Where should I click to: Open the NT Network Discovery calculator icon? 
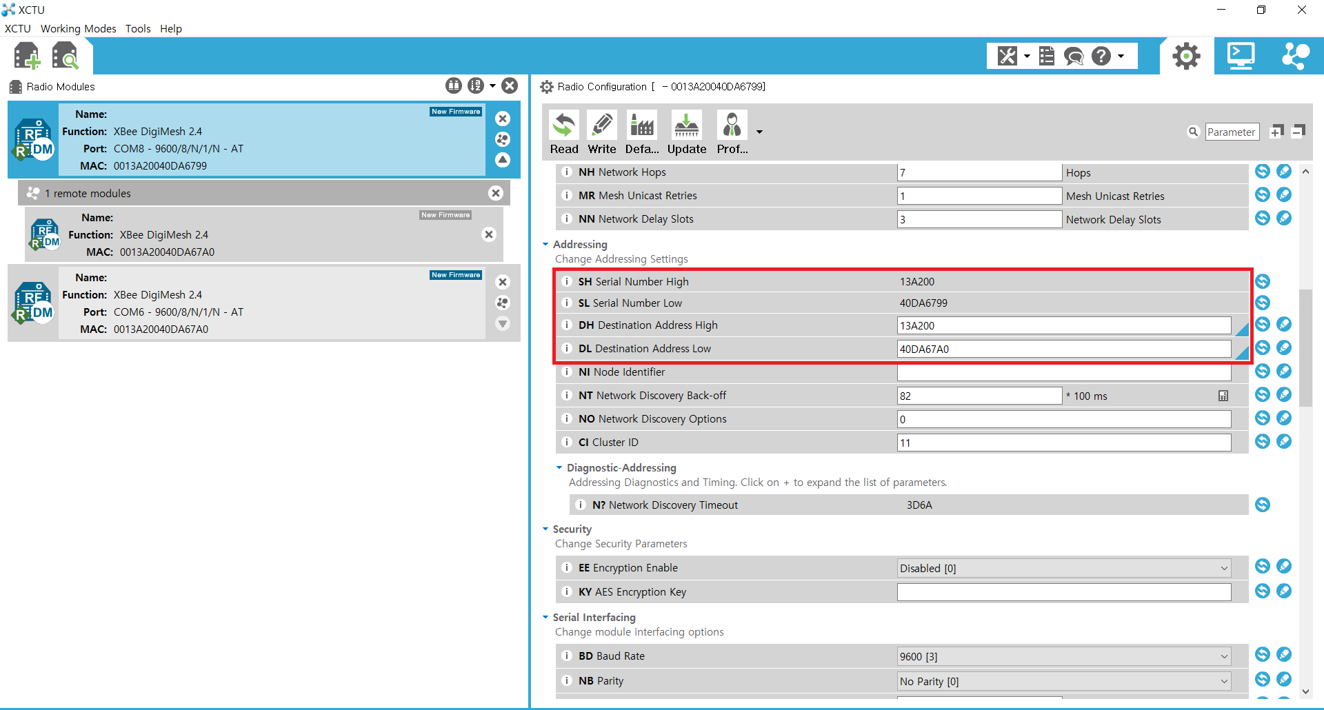click(1223, 396)
